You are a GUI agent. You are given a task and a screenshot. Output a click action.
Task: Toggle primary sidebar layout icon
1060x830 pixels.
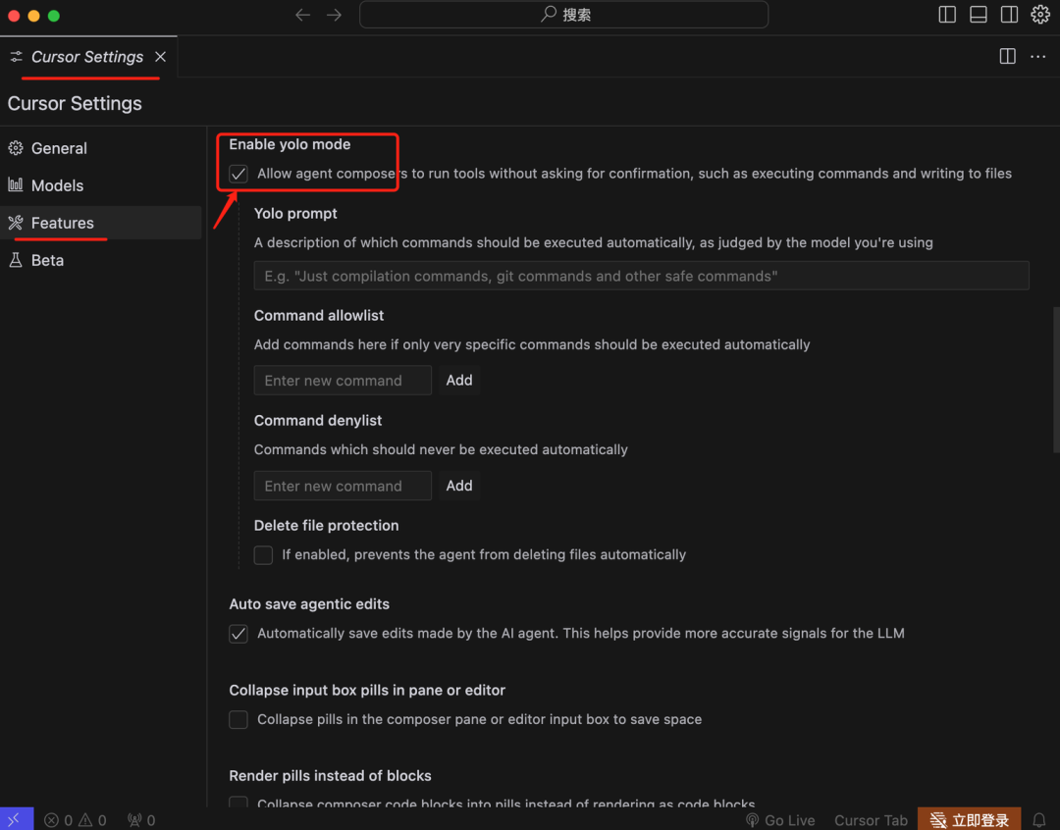[x=947, y=14]
